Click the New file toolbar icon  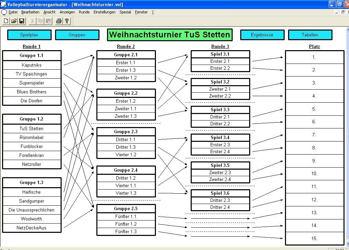point(6,21)
